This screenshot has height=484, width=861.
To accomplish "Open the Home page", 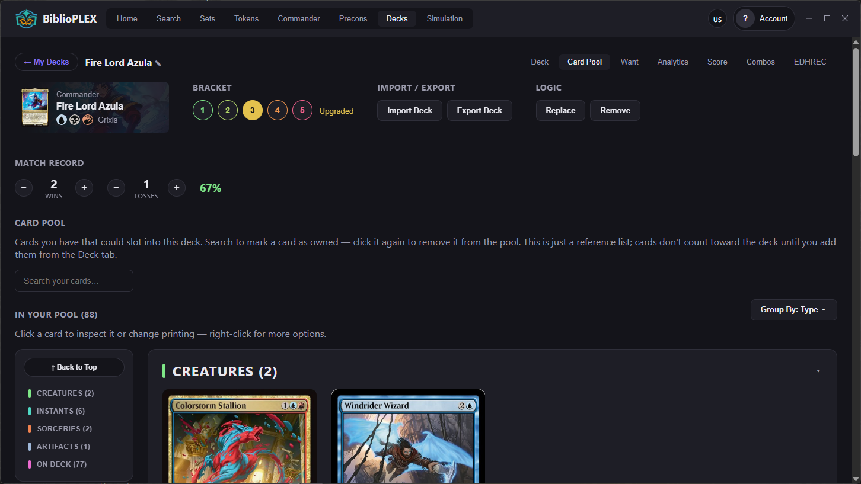I will [x=127, y=19].
